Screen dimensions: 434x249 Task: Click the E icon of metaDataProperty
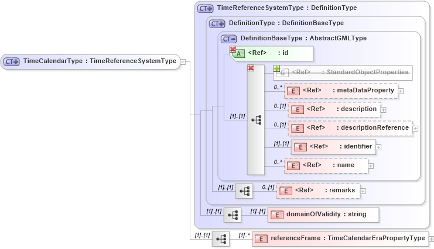(293, 91)
